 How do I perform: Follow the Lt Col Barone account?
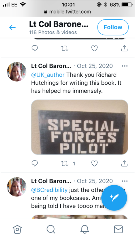pyautogui.click(x=113, y=27)
